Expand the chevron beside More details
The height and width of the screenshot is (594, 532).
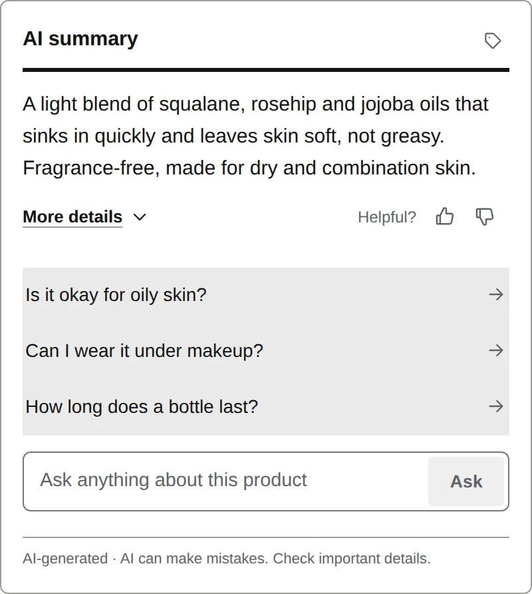pyautogui.click(x=140, y=217)
